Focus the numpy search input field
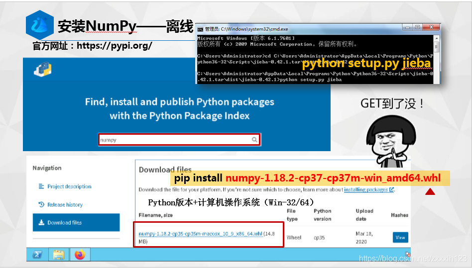 click(x=179, y=140)
